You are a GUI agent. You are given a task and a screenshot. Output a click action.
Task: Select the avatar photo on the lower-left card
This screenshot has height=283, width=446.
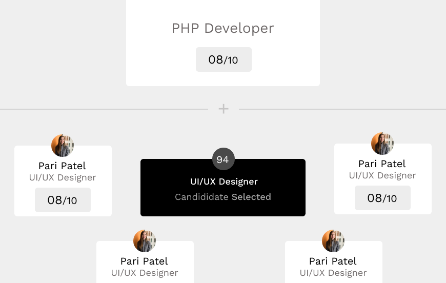pyautogui.click(x=145, y=241)
